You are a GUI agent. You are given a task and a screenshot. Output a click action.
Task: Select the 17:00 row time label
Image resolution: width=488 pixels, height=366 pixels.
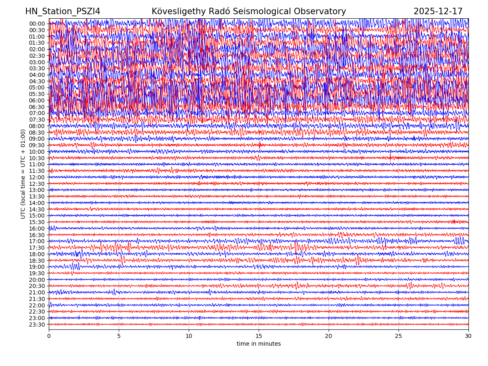pos(37,241)
